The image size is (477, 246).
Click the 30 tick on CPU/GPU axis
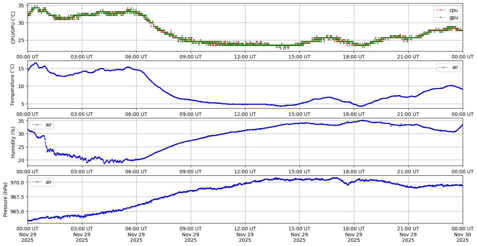pyautogui.click(x=21, y=23)
